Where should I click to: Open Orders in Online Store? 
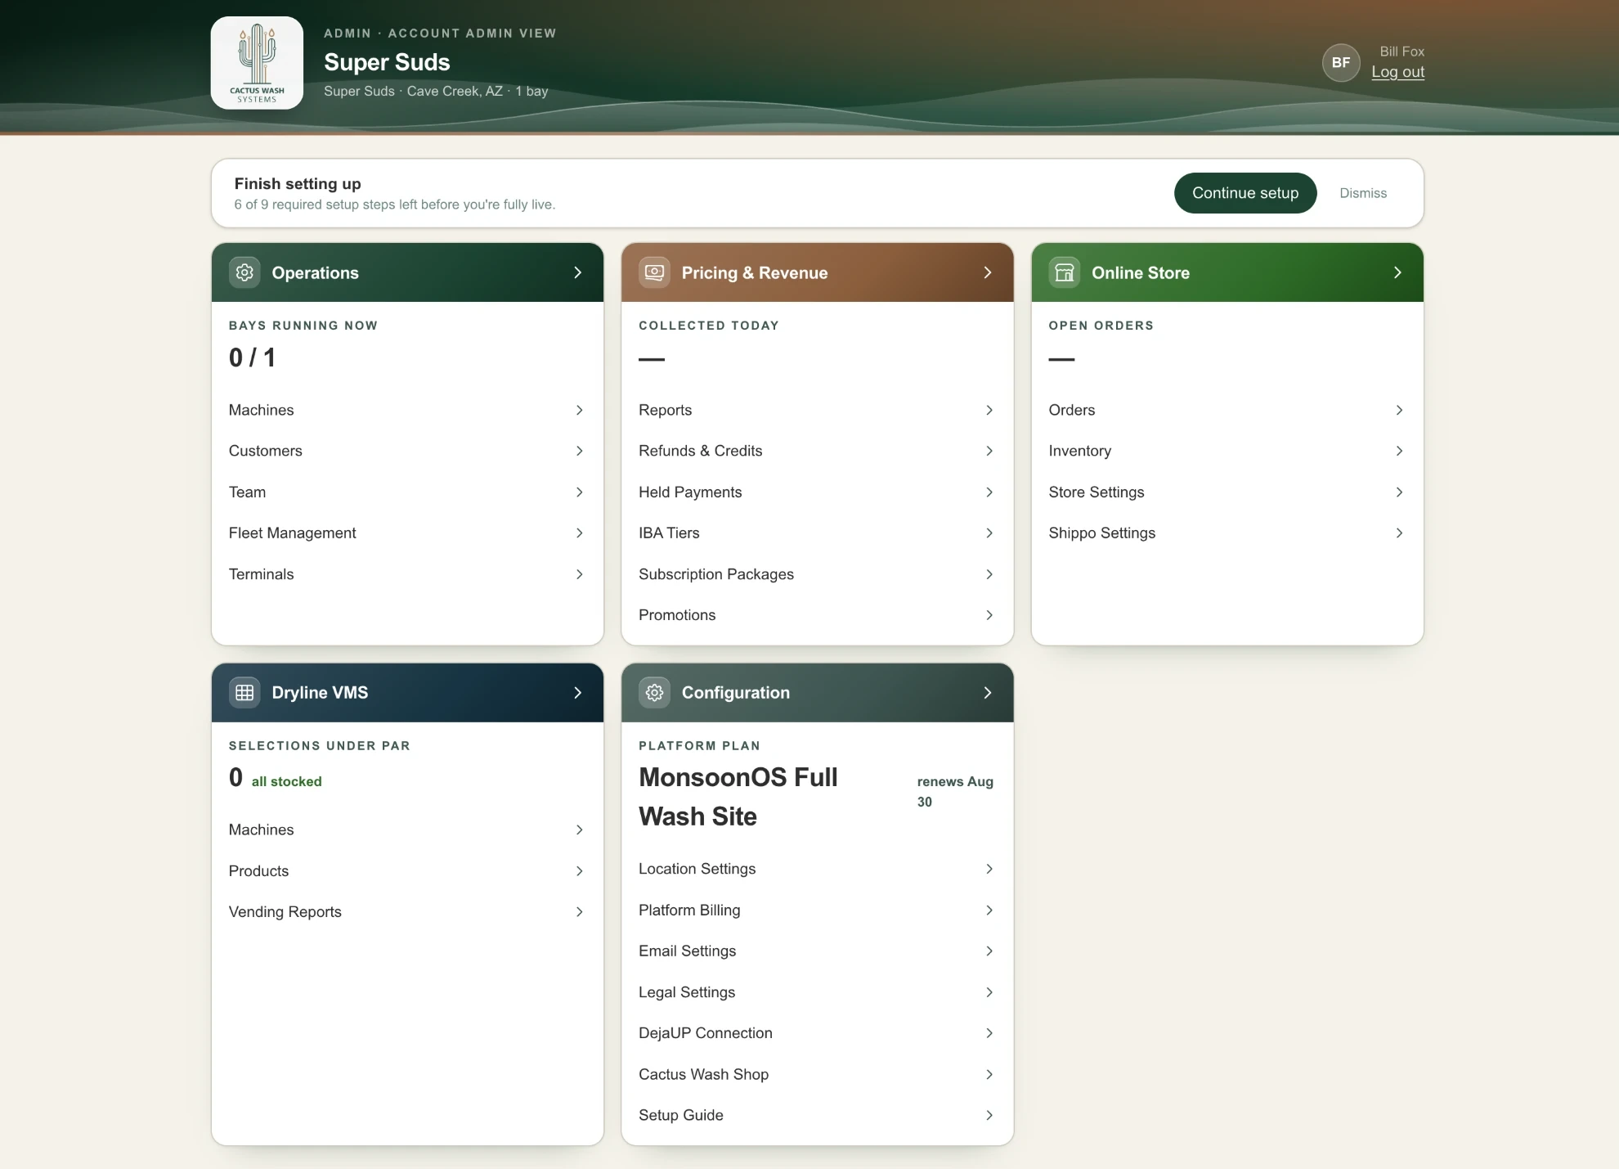(x=1227, y=410)
